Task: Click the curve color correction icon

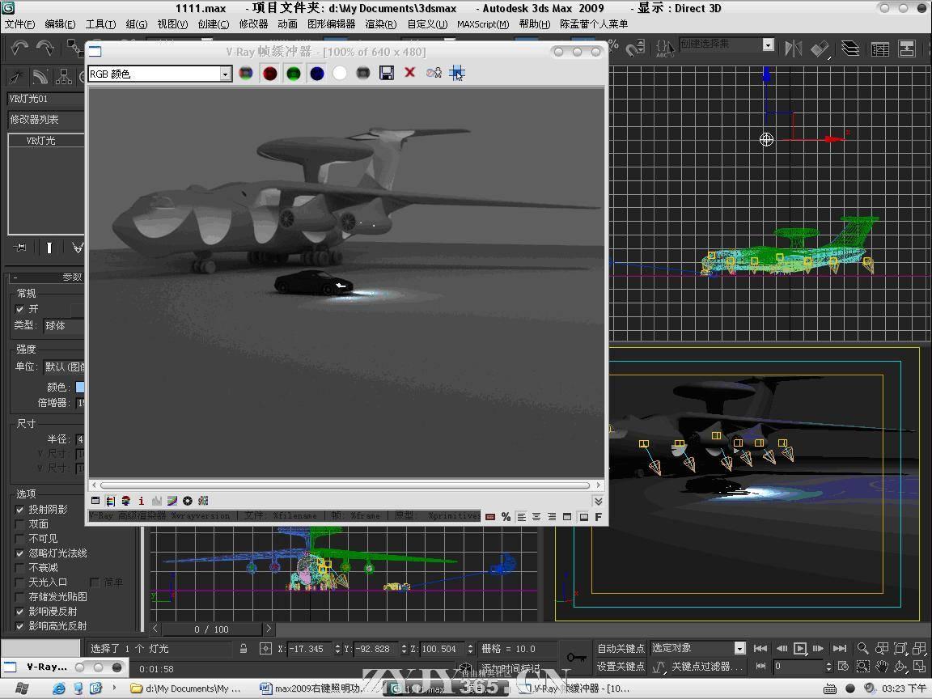Action: [172, 501]
